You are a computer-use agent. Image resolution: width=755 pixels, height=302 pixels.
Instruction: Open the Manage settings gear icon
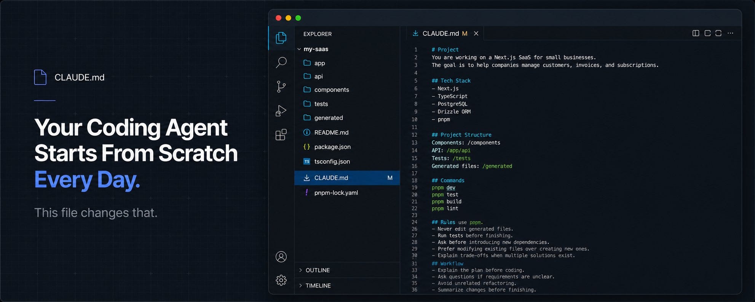281,280
